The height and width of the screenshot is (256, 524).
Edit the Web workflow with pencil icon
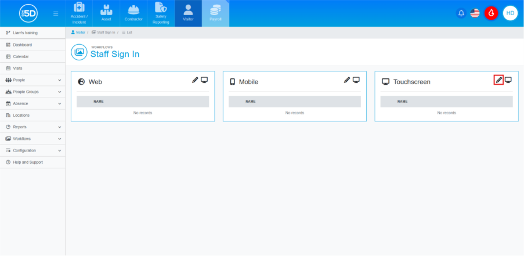[195, 80]
